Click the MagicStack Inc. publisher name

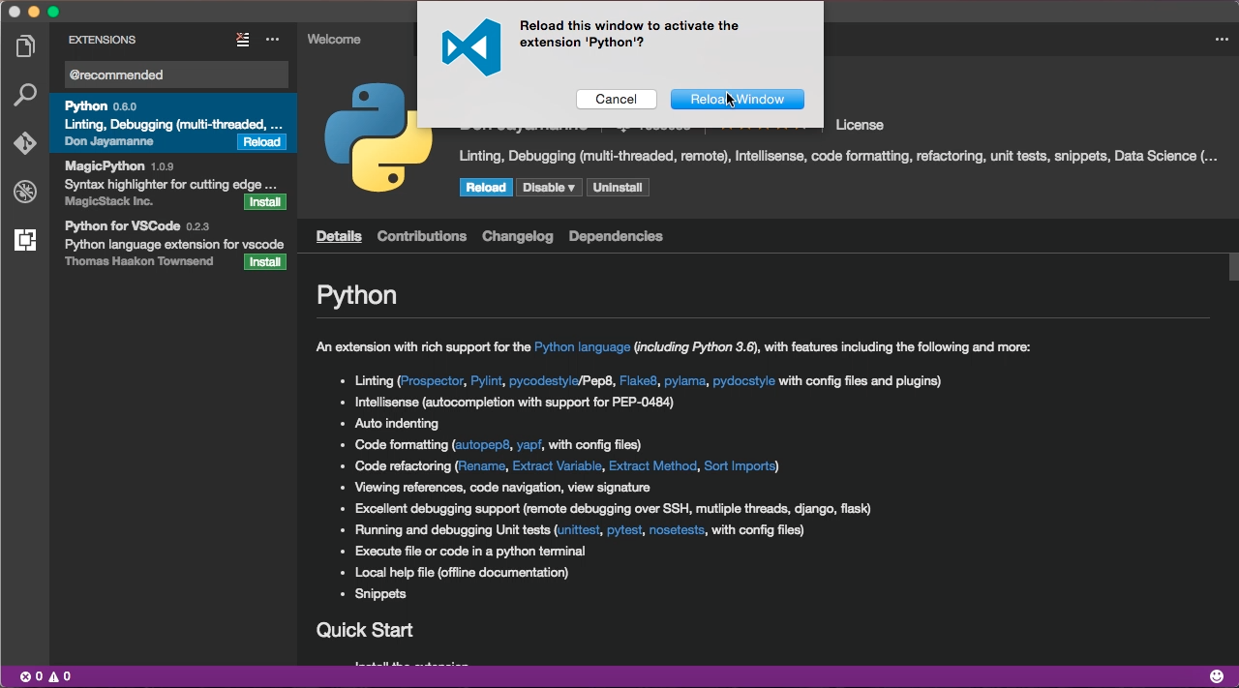(108, 201)
